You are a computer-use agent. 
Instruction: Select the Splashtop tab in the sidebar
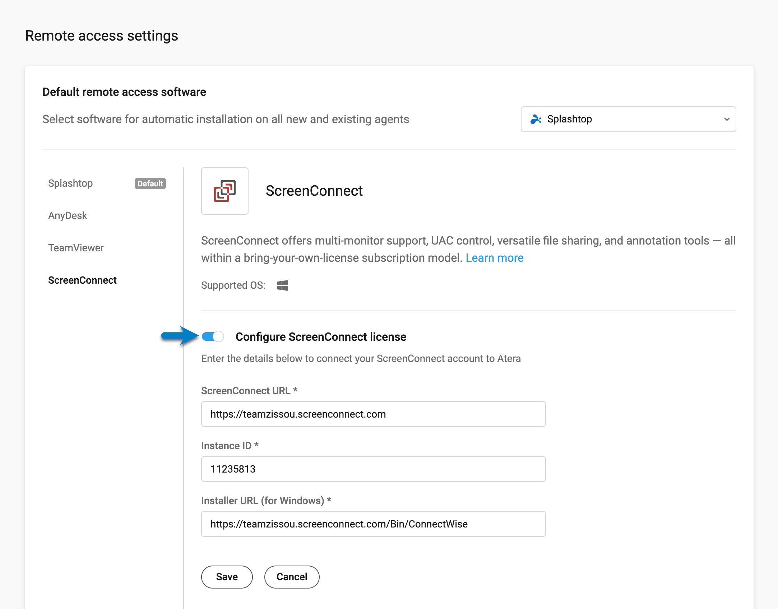pos(70,183)
